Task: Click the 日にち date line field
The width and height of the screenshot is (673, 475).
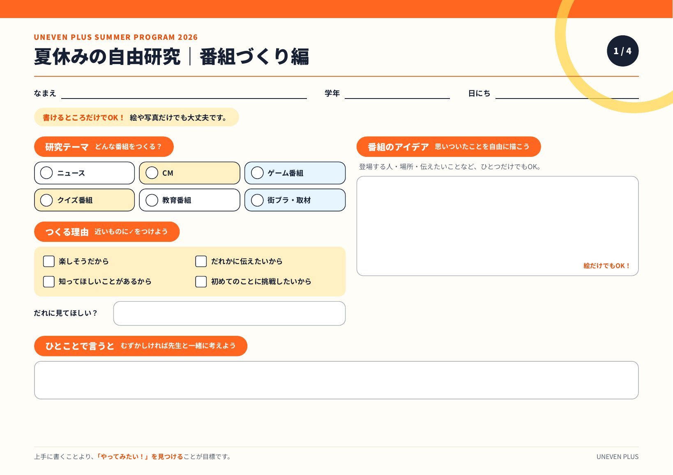Action: [567, 94]
